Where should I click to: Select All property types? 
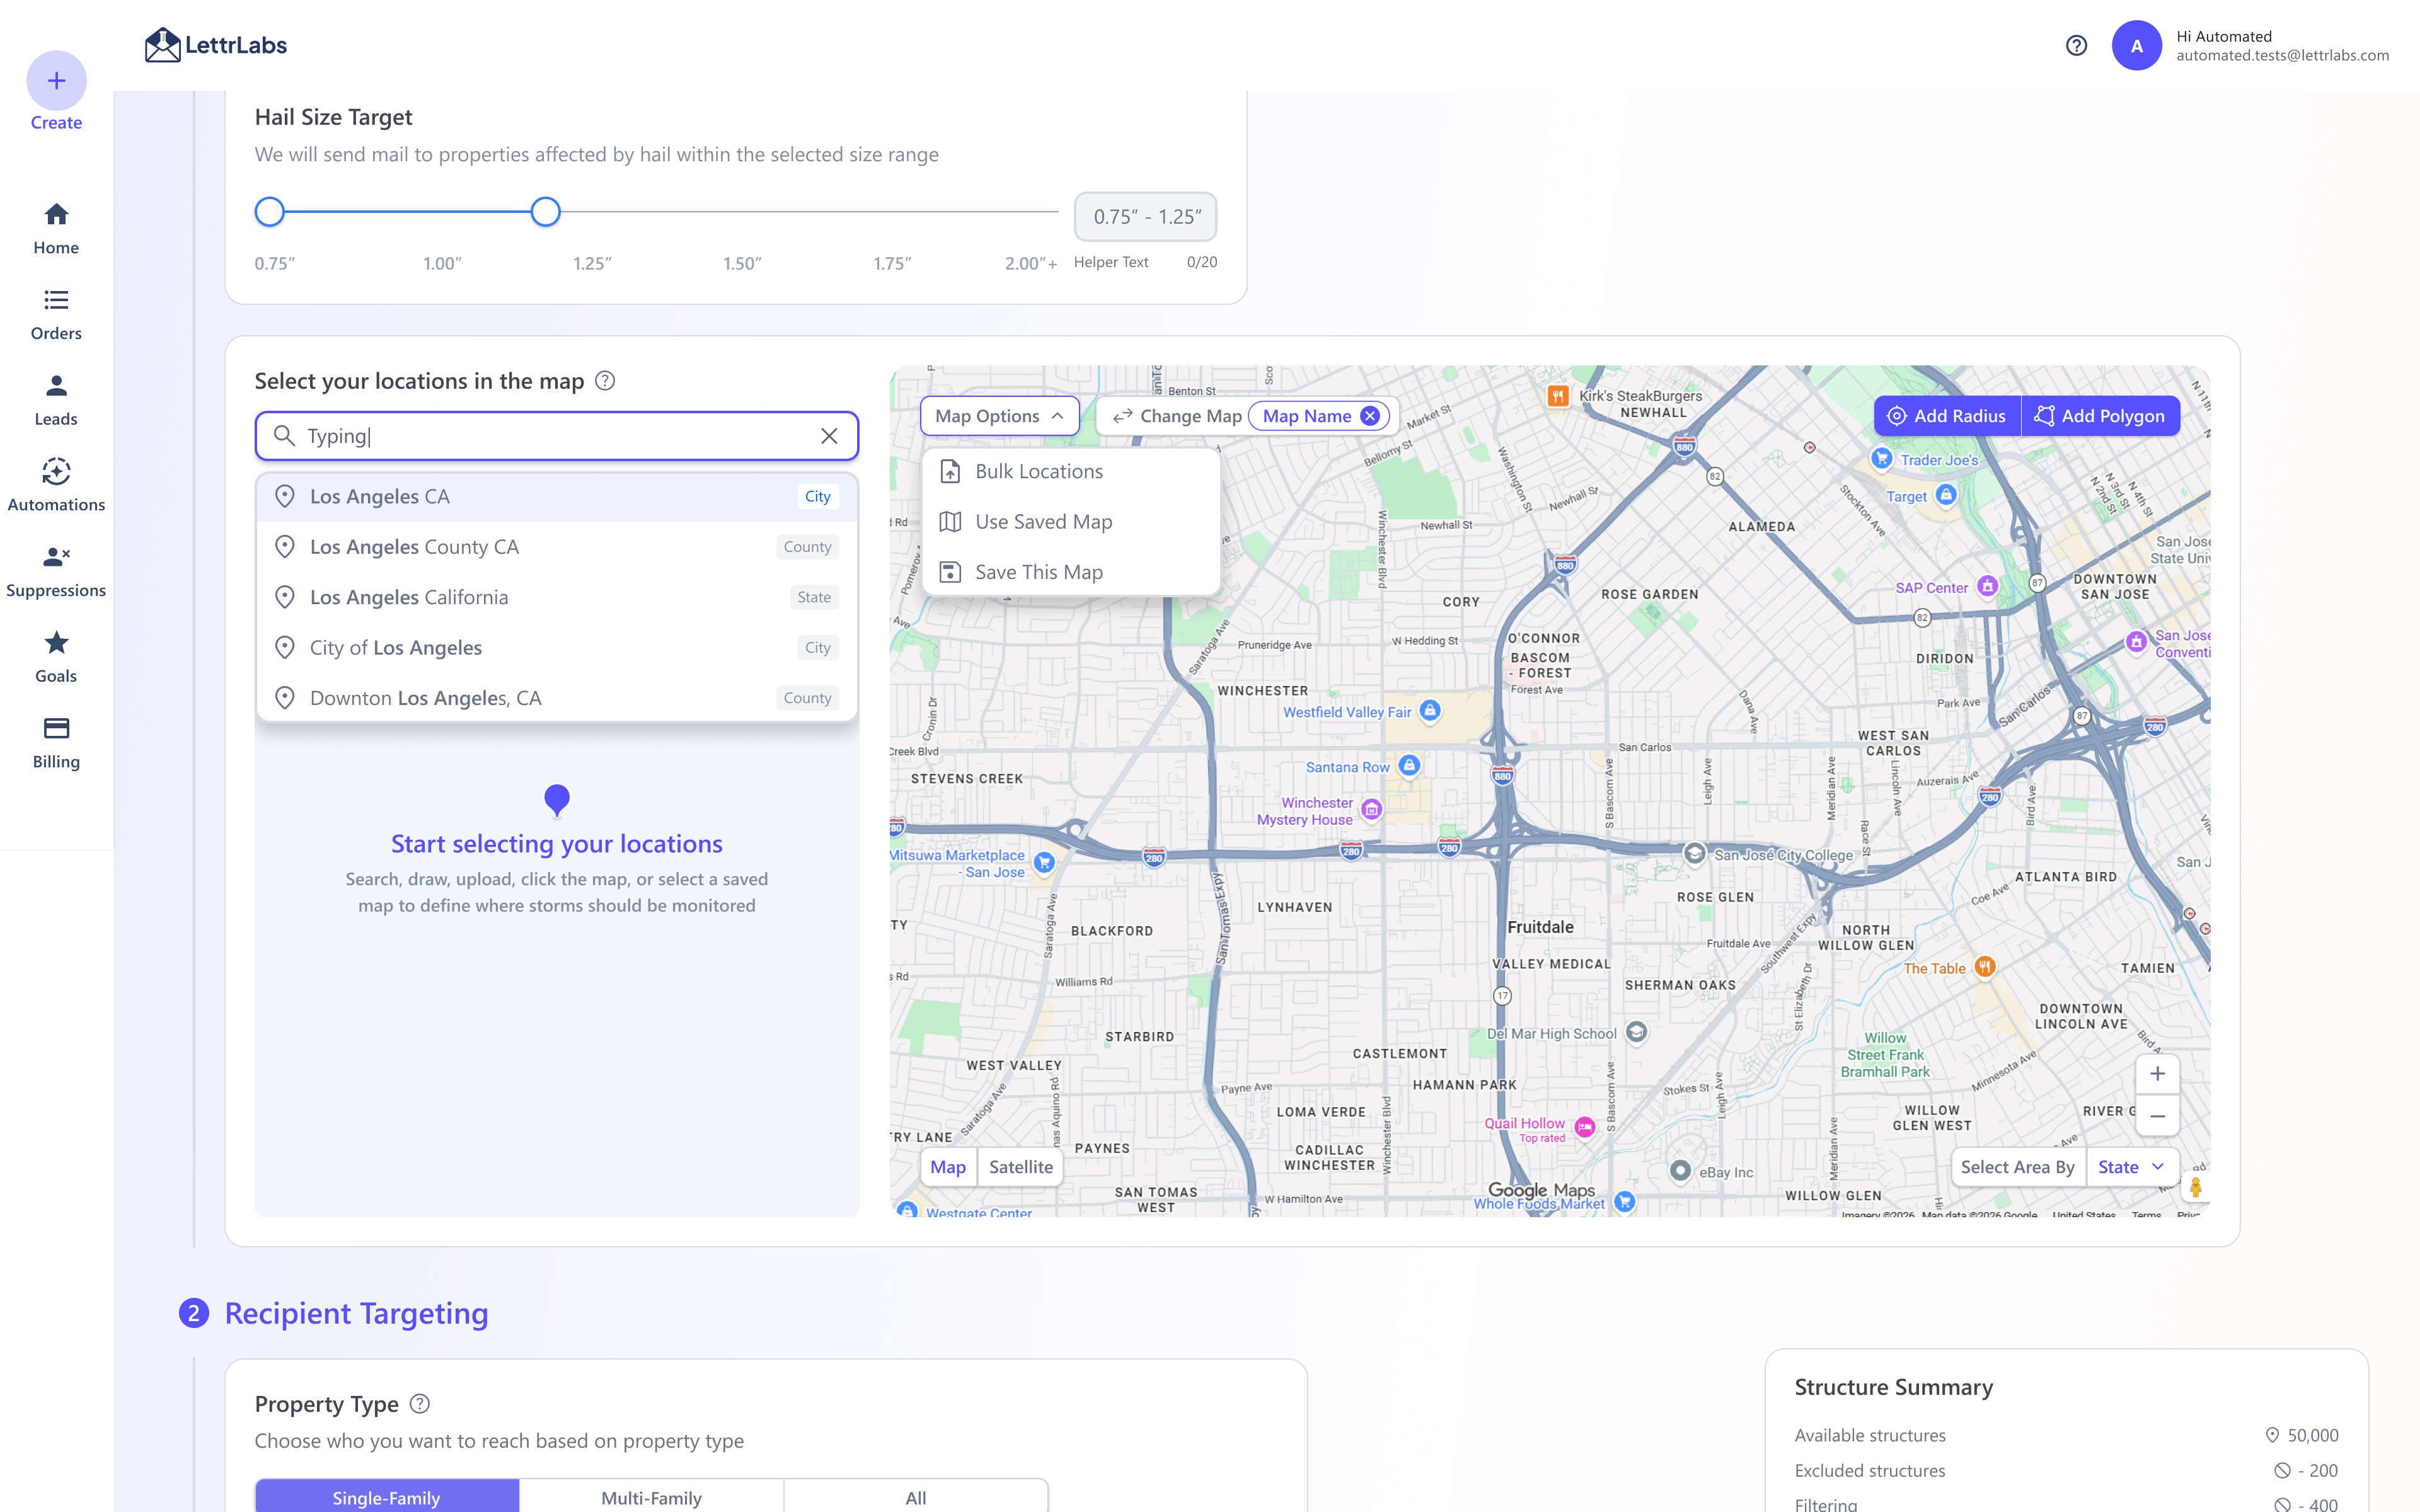tap(915, 1497)
